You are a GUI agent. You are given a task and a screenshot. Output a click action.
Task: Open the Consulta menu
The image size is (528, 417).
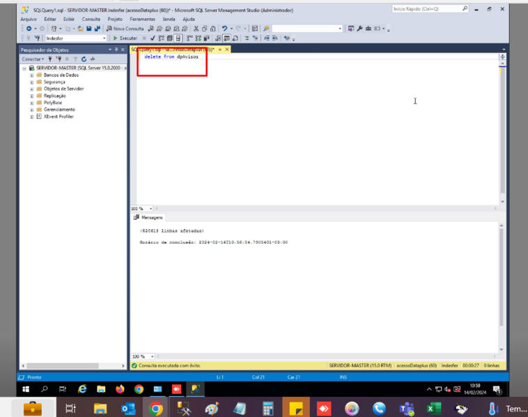coord(91,19)
